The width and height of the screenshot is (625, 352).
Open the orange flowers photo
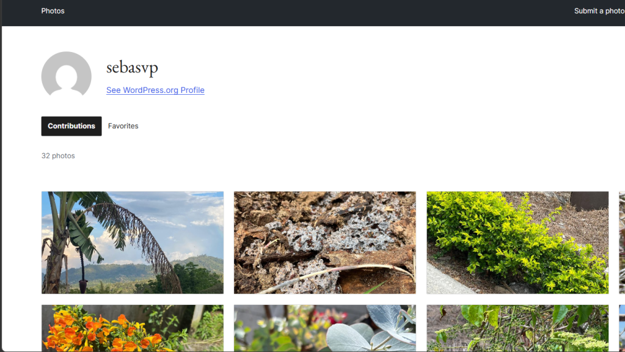click(x=133, y=328)
